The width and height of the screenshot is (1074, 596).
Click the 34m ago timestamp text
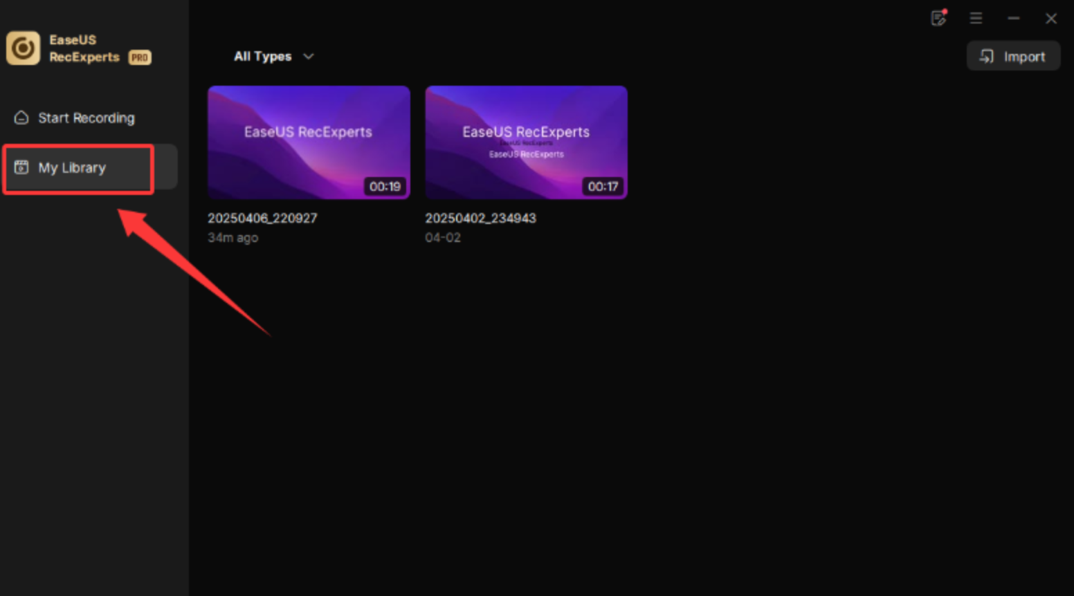tap(233, 238)
